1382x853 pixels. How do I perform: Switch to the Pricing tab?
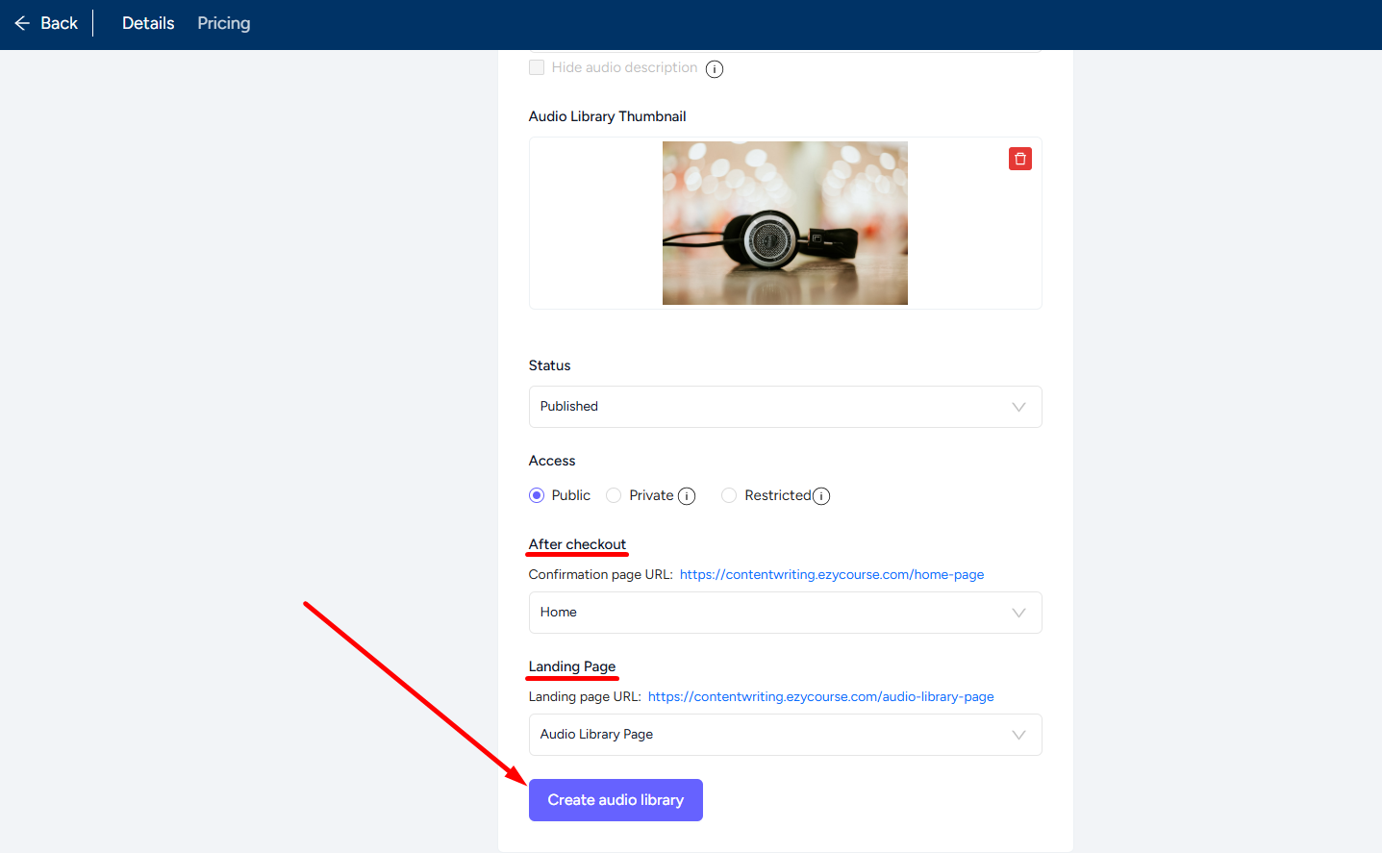(224, 23)
